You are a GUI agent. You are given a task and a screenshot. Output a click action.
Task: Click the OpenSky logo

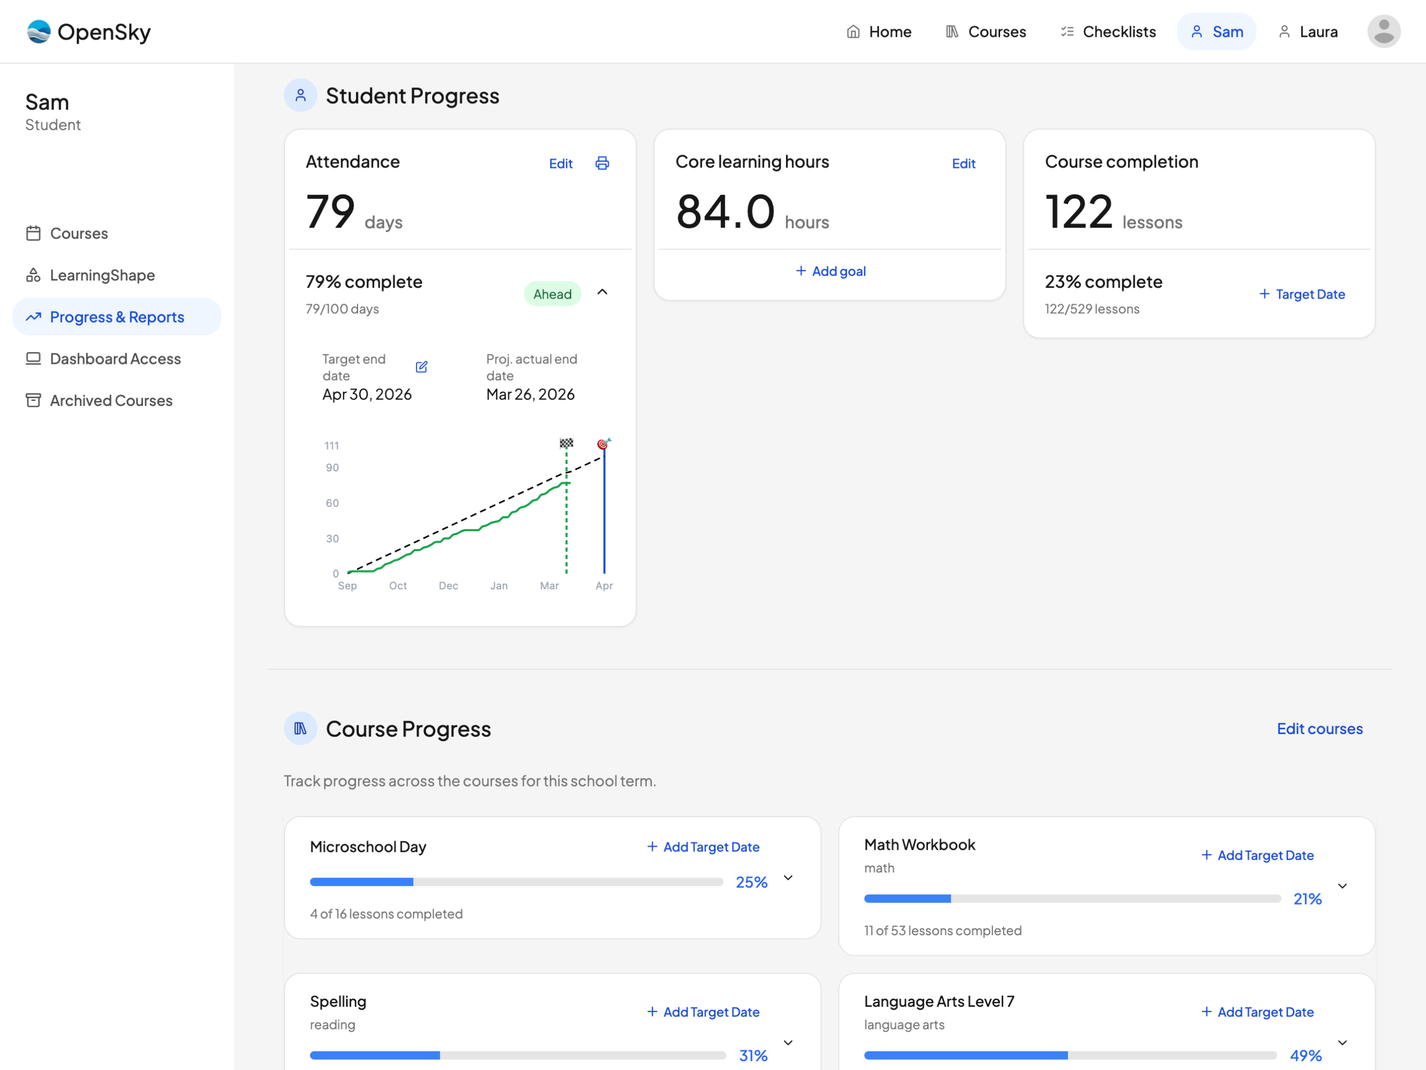(89, 32)
